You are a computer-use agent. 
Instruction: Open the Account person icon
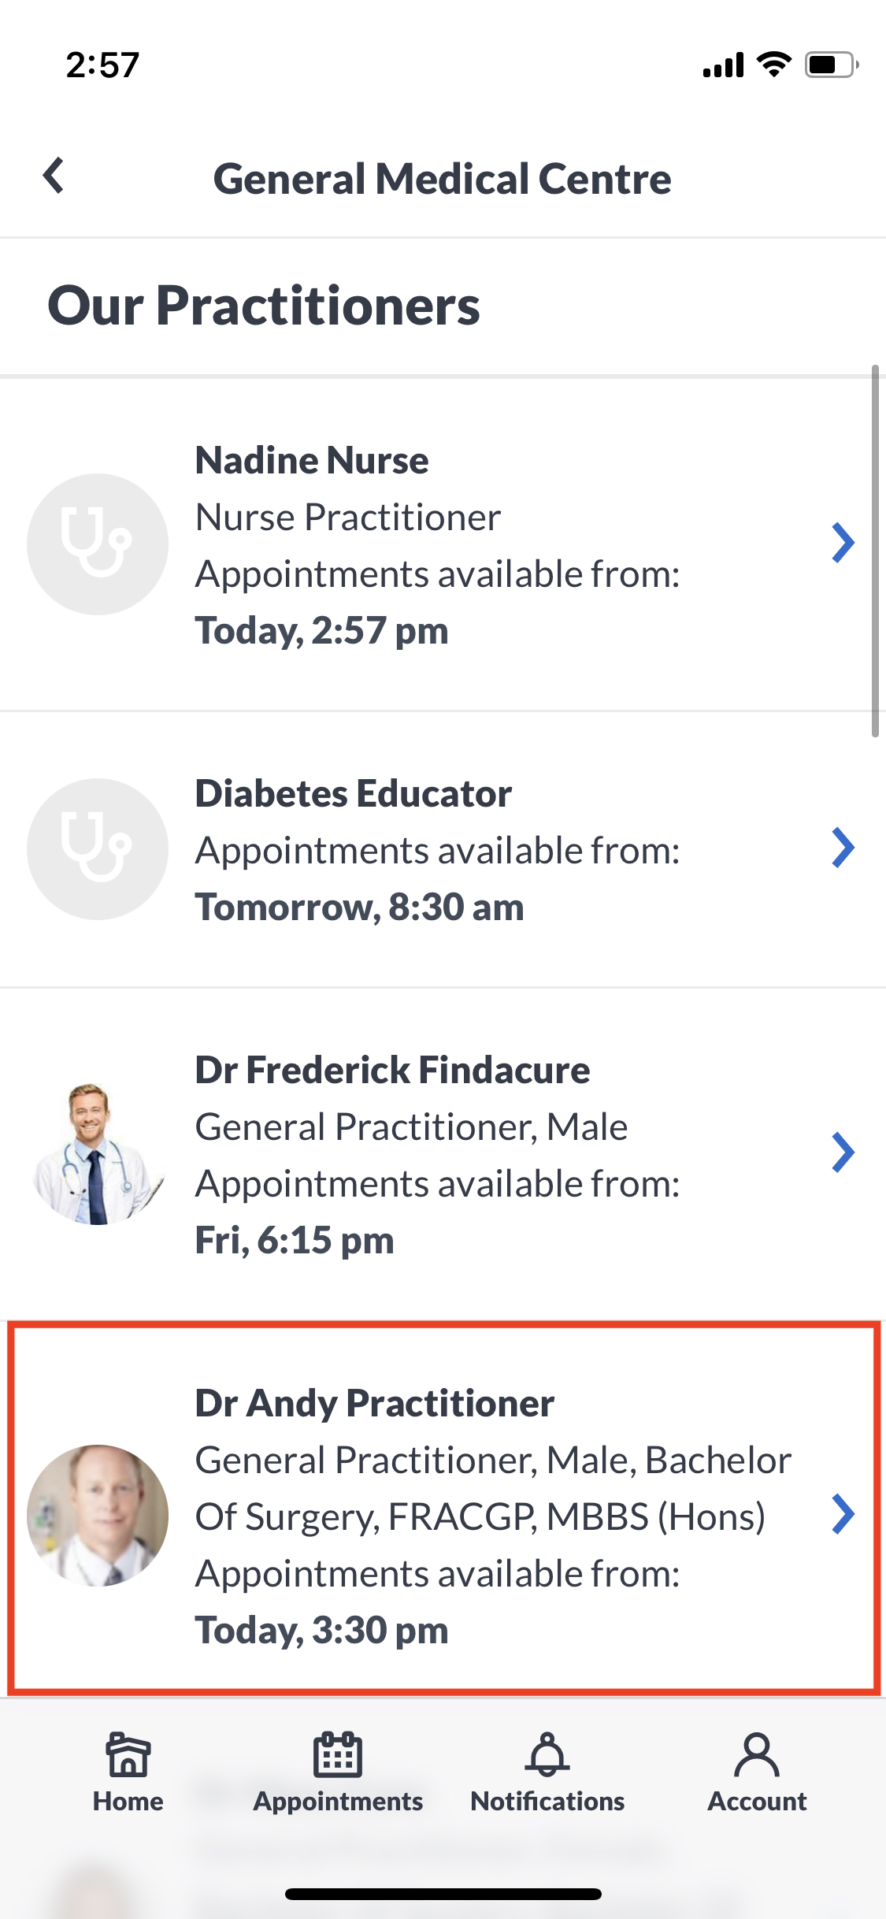pos(757,1755)
